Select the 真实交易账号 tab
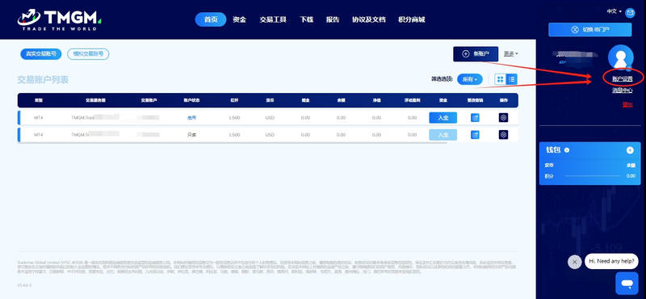Viewport: 646px width, 299px height. [x=41, y=54]
